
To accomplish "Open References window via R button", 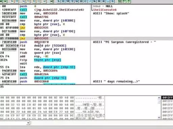I will pos(104,1).
